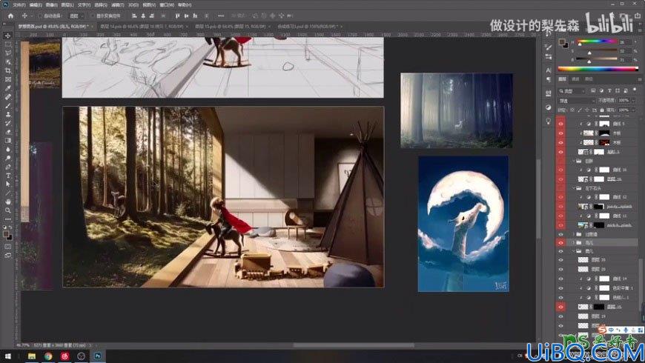645x363 pixels.
Task: Hide the 色彩平衡 1 adjustment layer
Action: click(x=560, y=288)
